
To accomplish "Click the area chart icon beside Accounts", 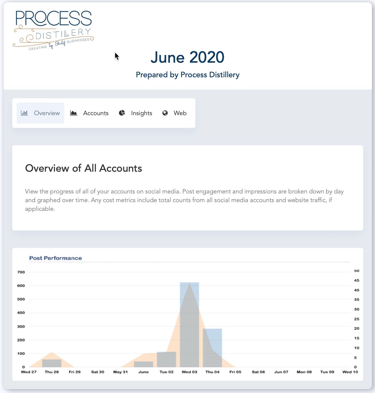I will (x=74, y=113).
